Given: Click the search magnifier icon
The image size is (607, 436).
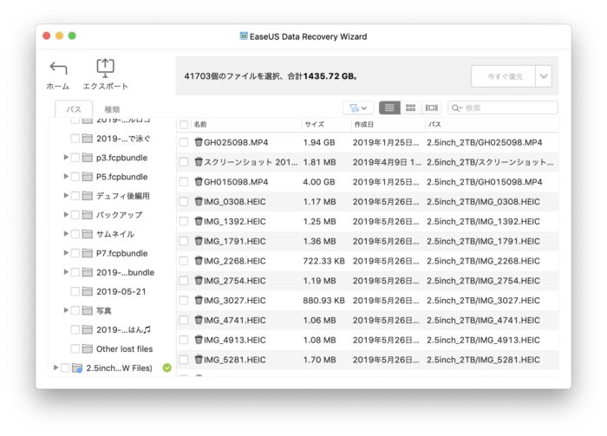Looking at the screenshot, I should [456, 108].
